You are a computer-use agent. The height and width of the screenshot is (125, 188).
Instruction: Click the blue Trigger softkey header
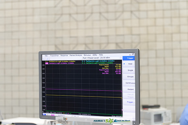pos(129,58)
